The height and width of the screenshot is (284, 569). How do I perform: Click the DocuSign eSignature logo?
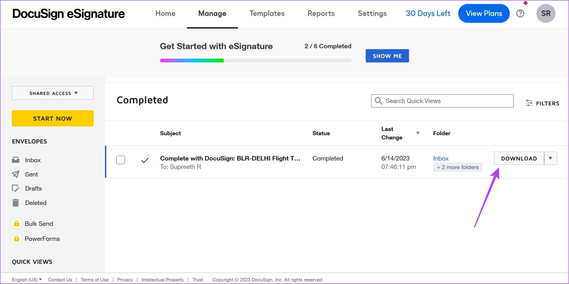pyautogui.click(x=68, y=14)
